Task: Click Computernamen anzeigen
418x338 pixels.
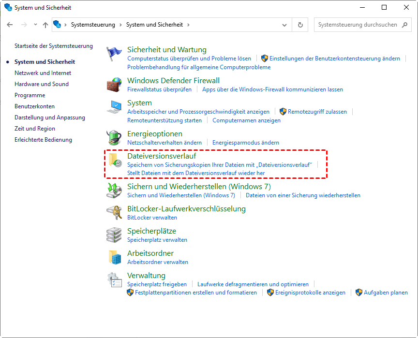Action: point(246,120)
